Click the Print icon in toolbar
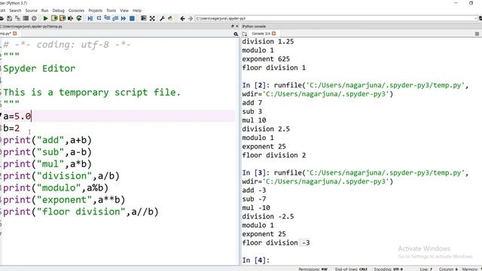This screenshot has height=271, width=482. tap(26, 18)
